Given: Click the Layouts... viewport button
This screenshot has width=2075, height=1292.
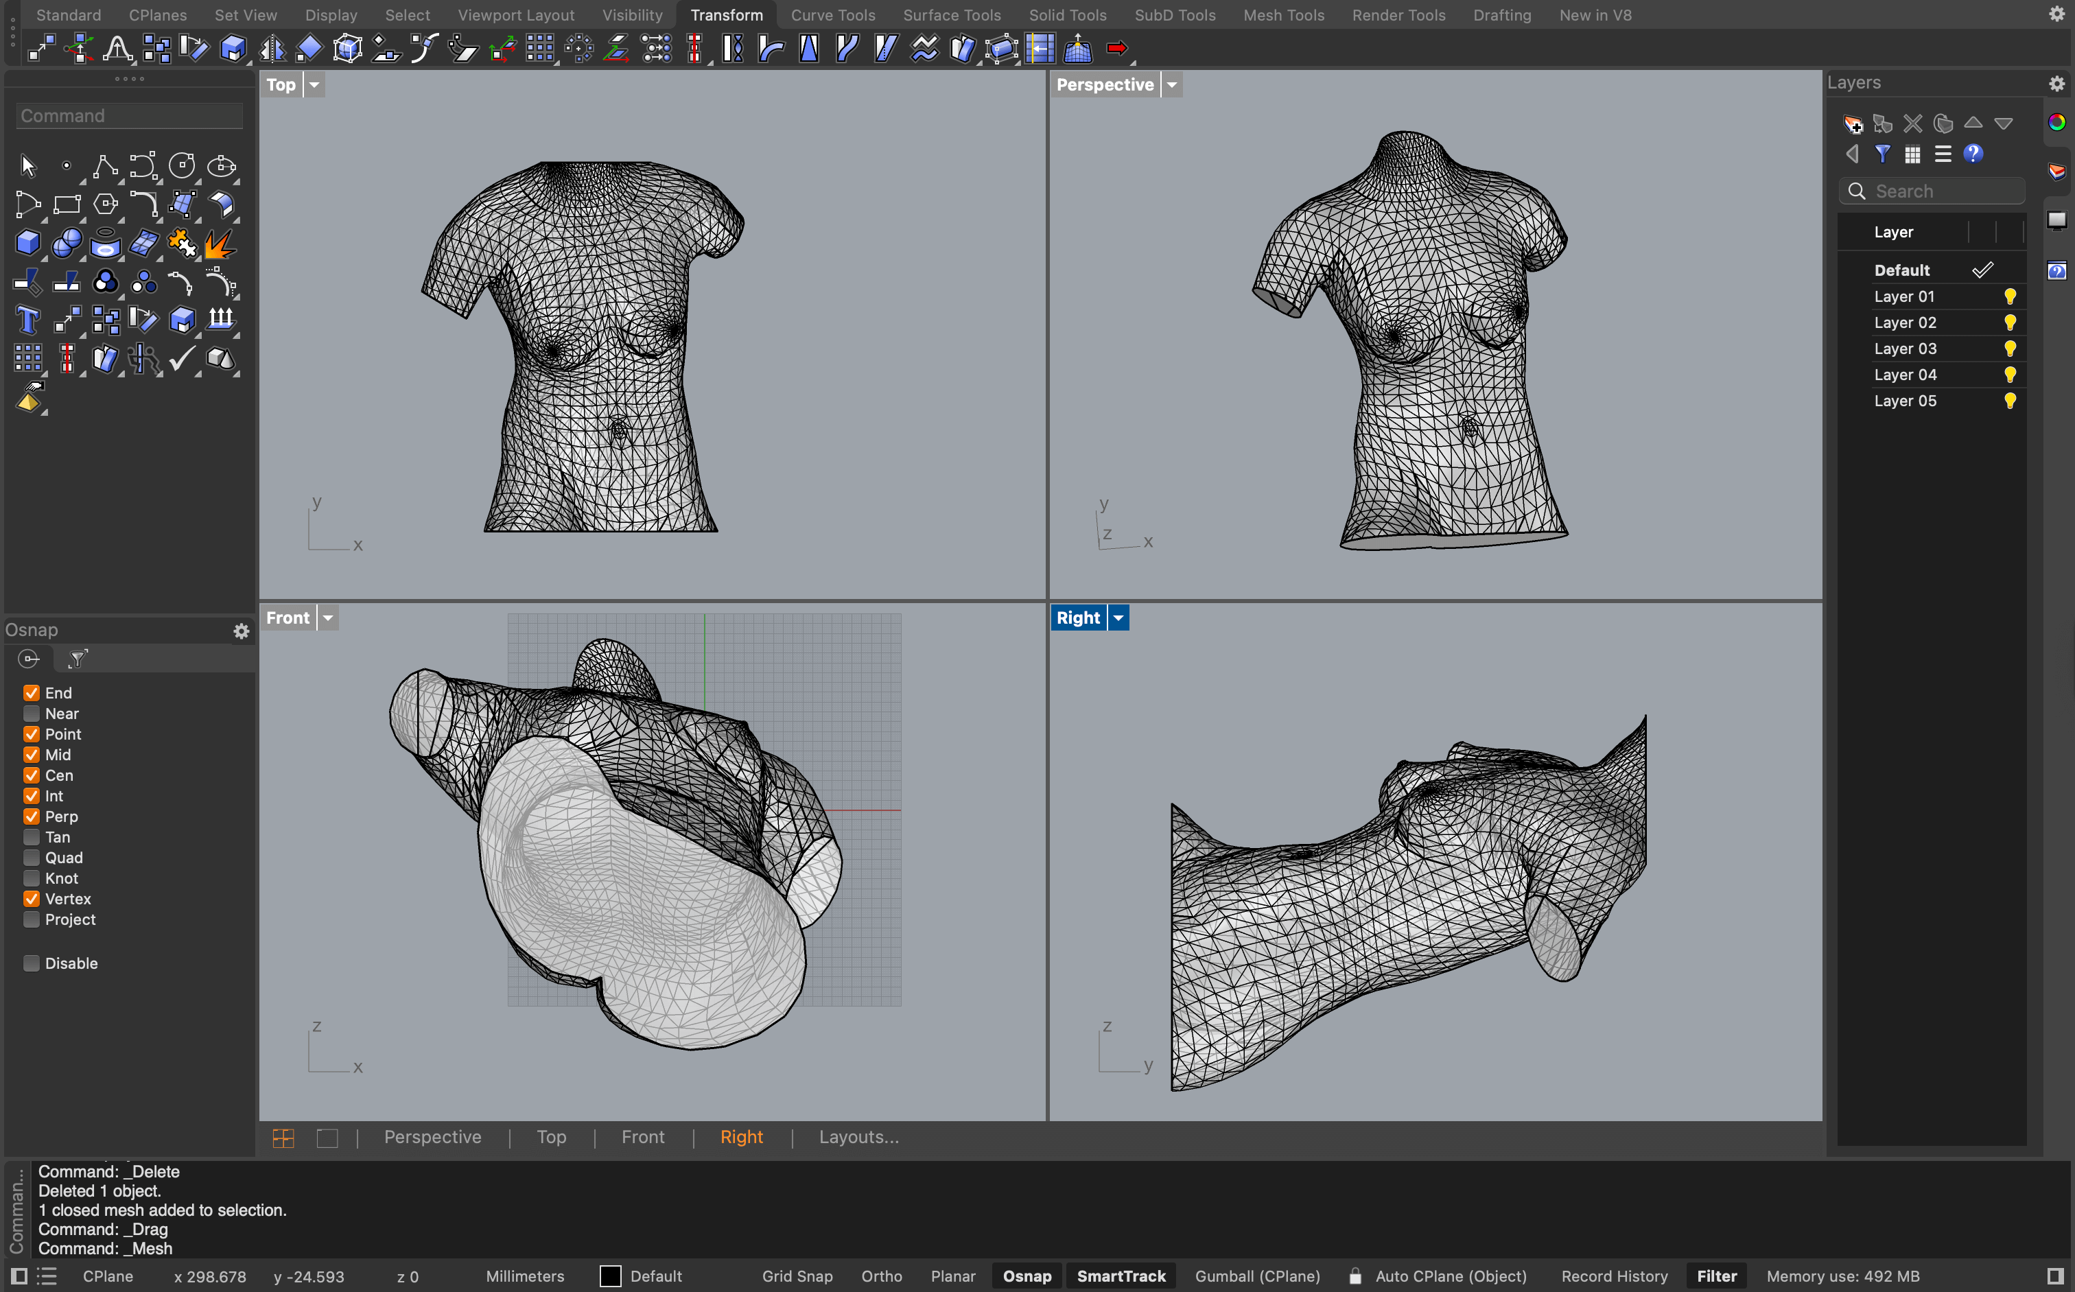Looking at the screenshot, I should pos(858,1136).
